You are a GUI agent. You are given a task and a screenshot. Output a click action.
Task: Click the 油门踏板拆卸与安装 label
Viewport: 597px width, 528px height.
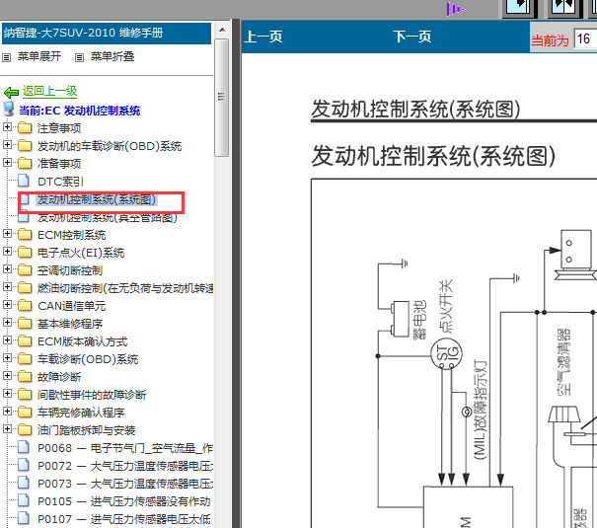87,430
